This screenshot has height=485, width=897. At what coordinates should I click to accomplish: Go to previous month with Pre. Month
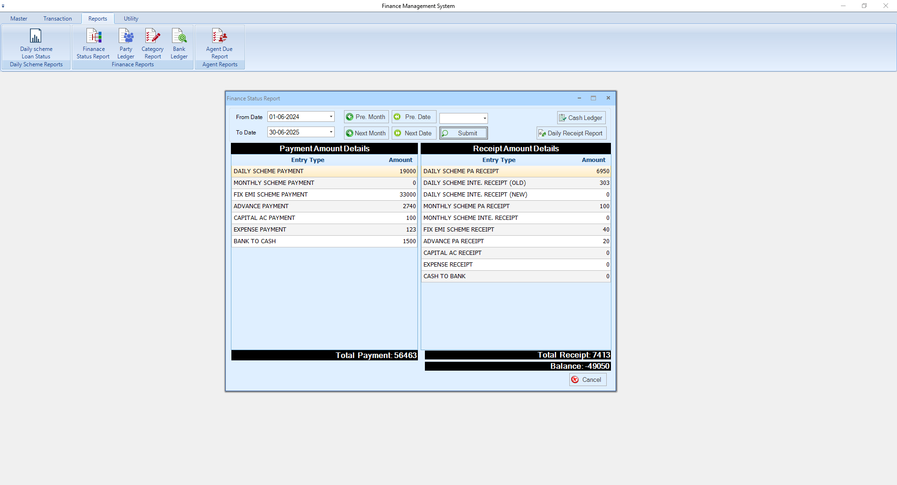(x=366, y=117)
